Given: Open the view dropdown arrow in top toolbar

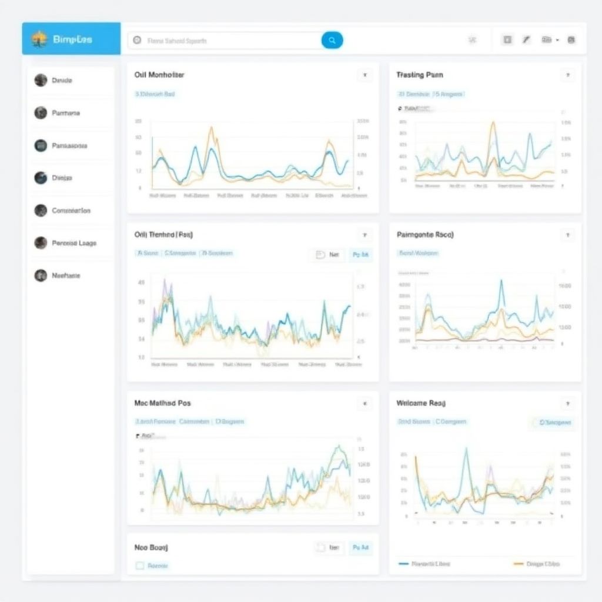Looking at the screenshot, I should click(557, 40).
